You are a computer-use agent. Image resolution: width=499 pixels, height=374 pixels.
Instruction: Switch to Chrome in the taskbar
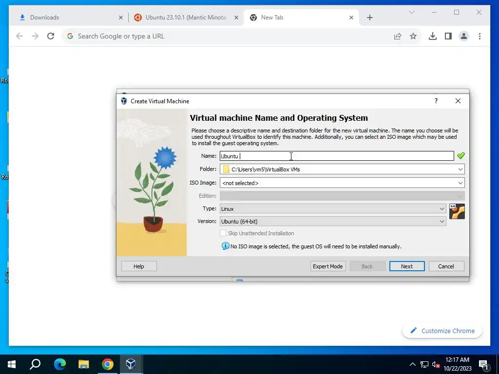click(108, 364)
